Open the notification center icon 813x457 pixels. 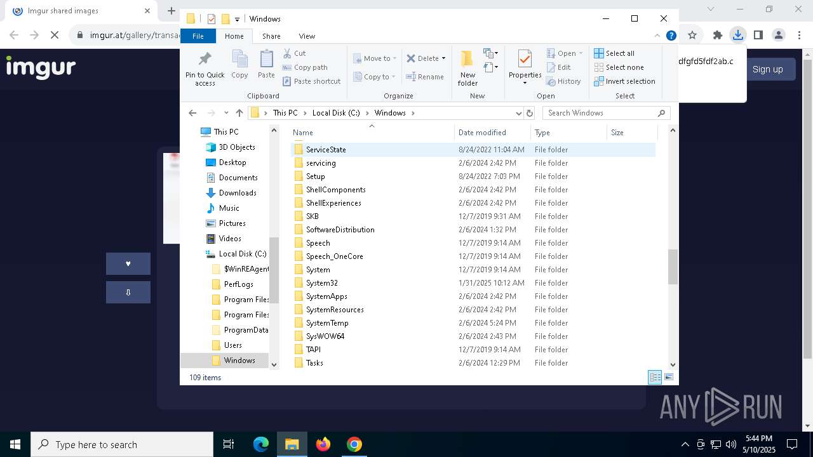tap(792, 444)
